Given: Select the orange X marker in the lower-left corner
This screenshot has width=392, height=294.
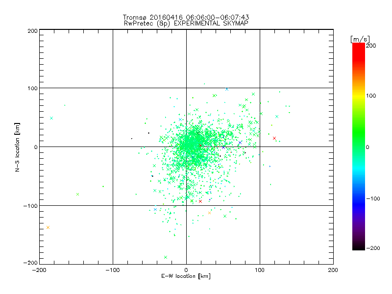Looking at the screenshot, I should [48, 227].
